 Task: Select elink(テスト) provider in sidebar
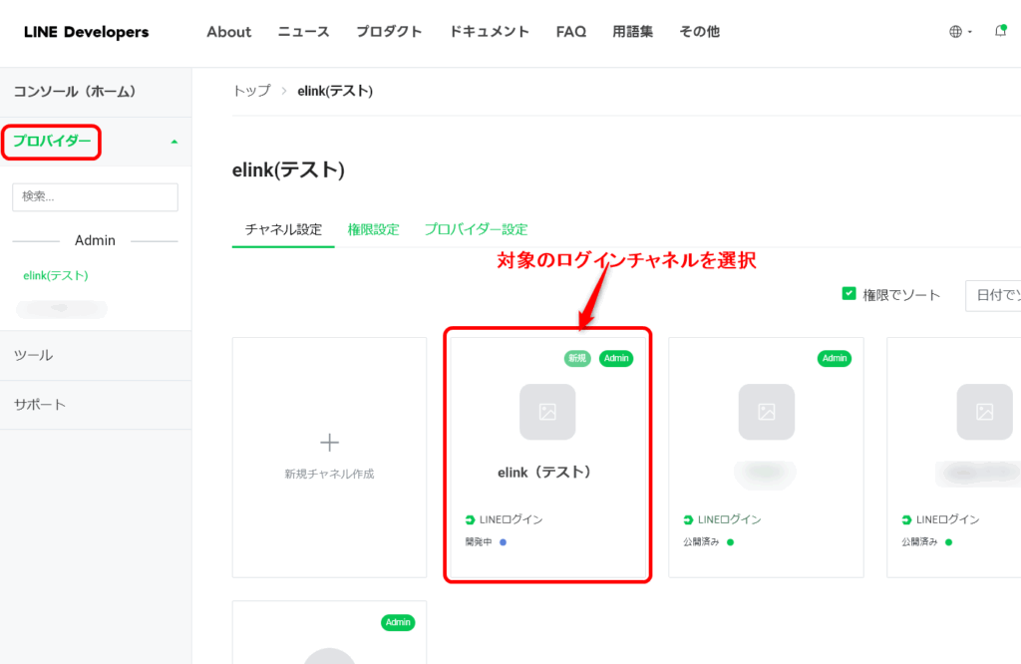coord(56,275)
